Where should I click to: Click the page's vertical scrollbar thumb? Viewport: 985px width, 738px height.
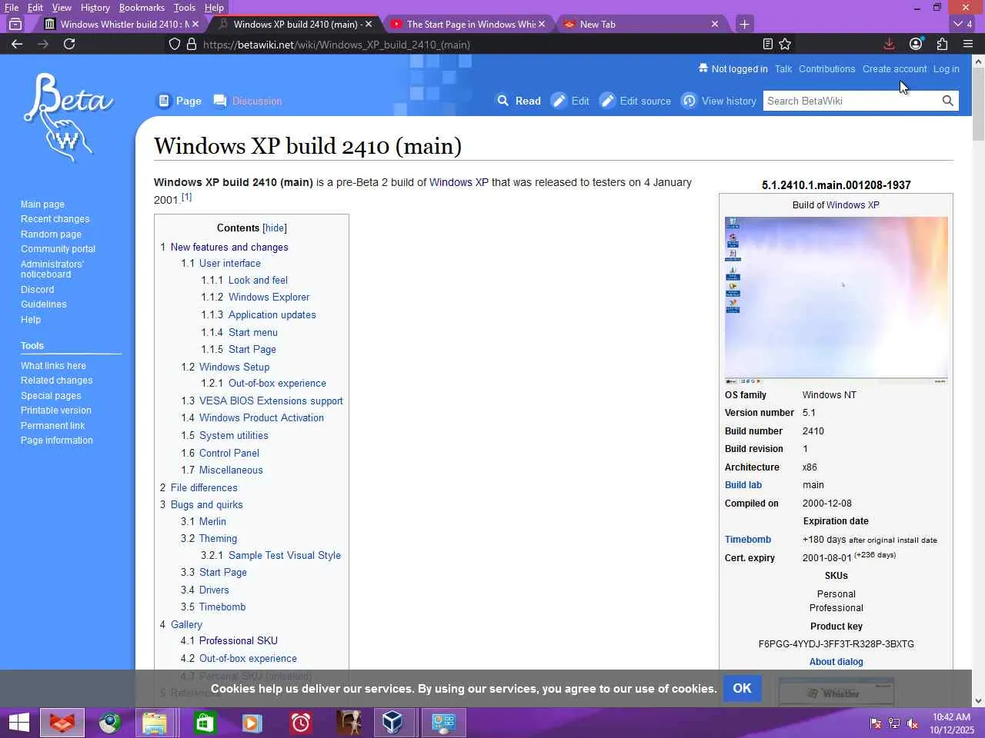pos(978,105)
